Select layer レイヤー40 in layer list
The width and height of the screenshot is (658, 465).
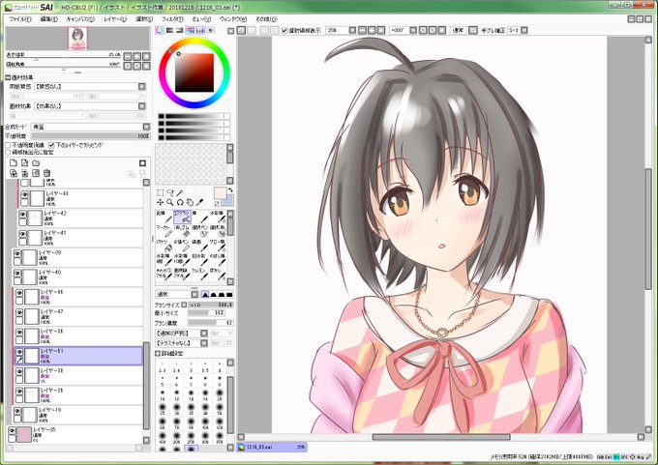point(77,277)
